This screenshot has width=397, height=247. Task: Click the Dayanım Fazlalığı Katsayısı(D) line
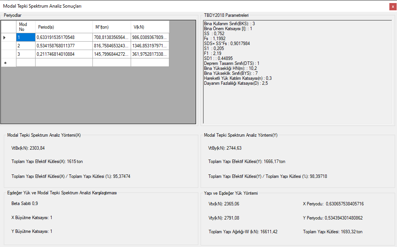236,83
